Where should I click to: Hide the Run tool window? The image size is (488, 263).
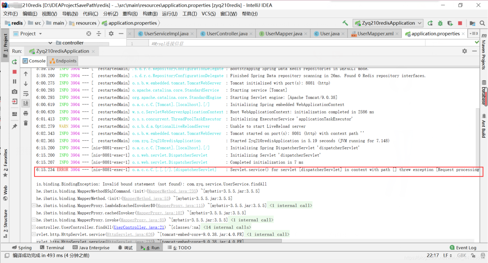[x=474, y=51]
